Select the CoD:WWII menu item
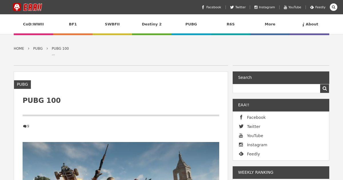Viewport: 343px width, 180px height. pos(33,24)
